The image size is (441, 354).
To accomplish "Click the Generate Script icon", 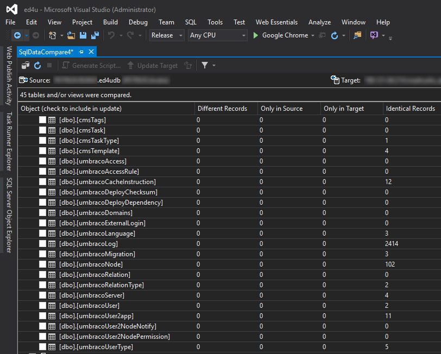I will pyautogui.click(x=66, y=66).
